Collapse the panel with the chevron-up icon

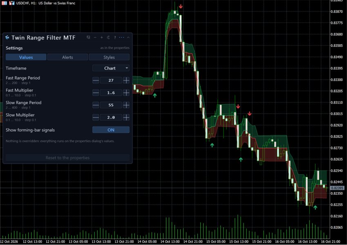pyautogui.click(x=128, y=38)
